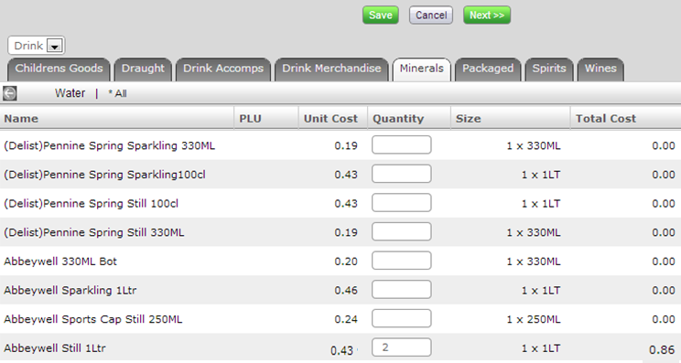Select the Abbeywell Still 1Ltr name
The image size is (681, 363).
(x=55, y=348)
